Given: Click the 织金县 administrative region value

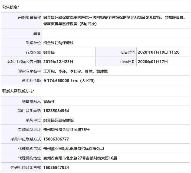Looking at the screenshot, I should coord(49,52).
